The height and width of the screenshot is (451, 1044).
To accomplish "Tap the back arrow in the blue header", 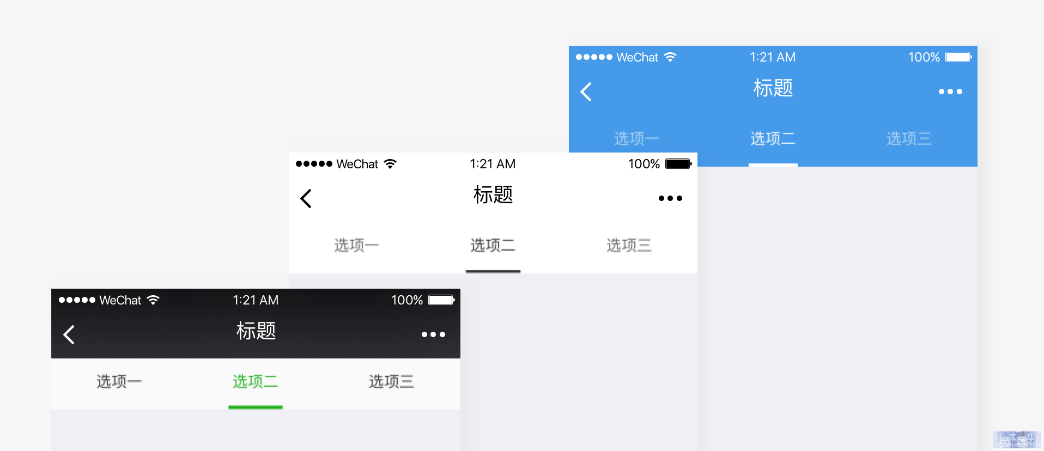I will [x=586, y=92].
